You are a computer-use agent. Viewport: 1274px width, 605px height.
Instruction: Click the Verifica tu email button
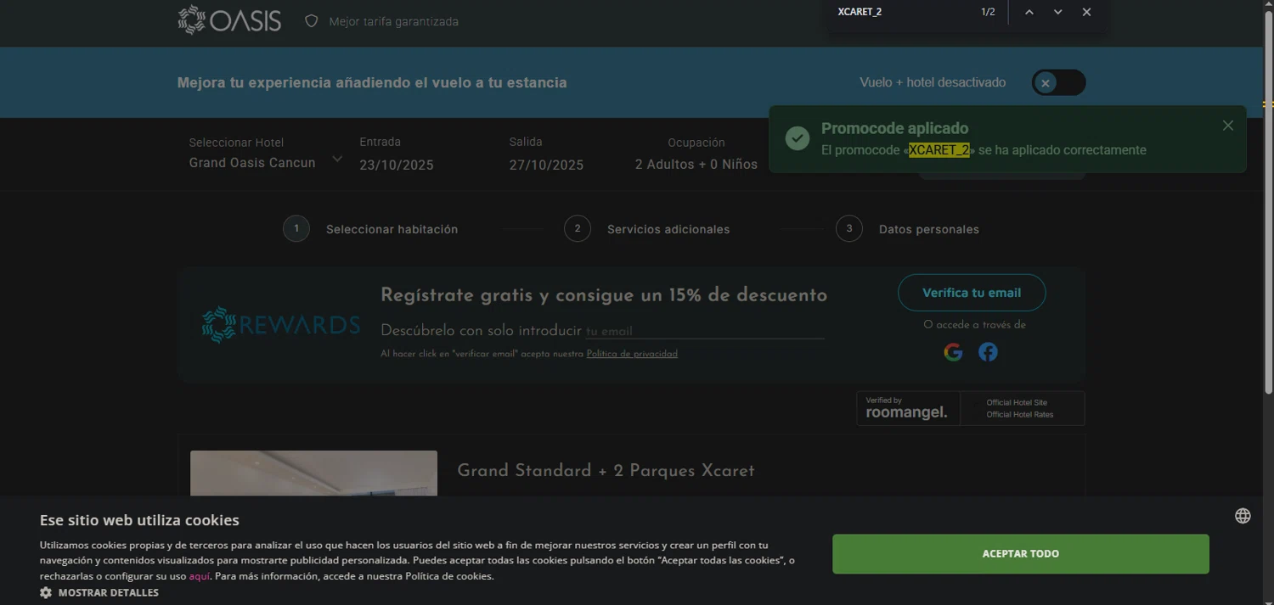[x=972, y=293]
